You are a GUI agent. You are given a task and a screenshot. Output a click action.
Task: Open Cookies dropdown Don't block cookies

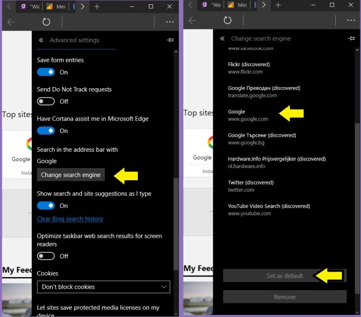[x=103, y=287]
